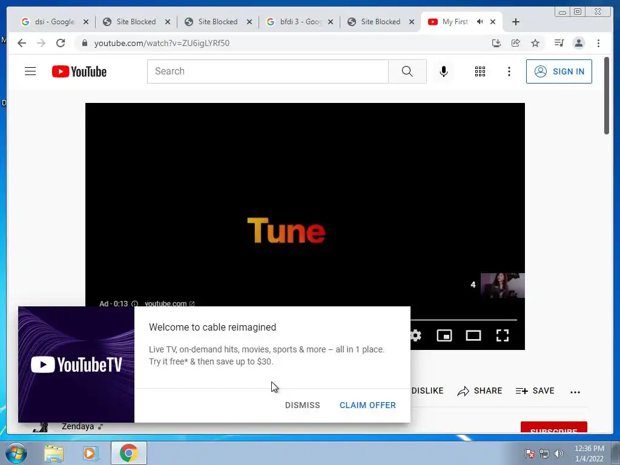
Task: Save the video to a playlist
Action: 535,391
